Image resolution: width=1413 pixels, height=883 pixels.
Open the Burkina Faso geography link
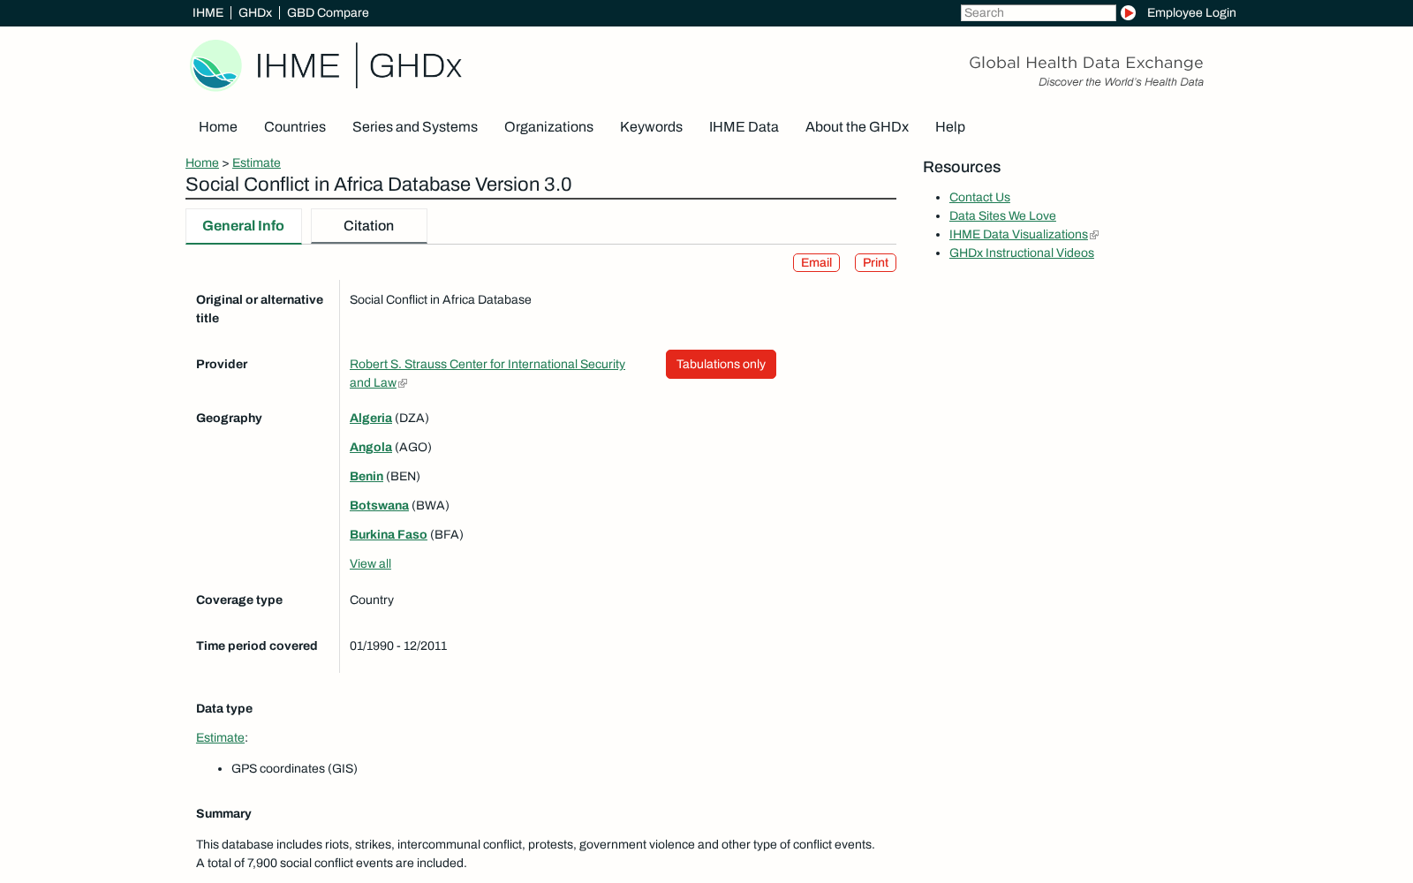point(389,534)
